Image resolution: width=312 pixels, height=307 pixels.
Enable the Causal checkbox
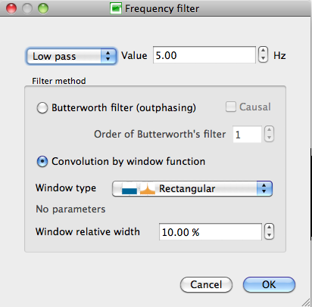tap(231, 107)
